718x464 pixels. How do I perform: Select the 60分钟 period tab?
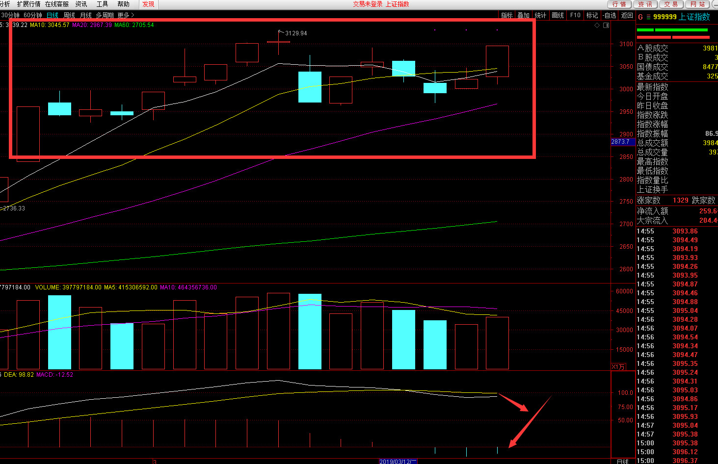(x=33, y=15)
